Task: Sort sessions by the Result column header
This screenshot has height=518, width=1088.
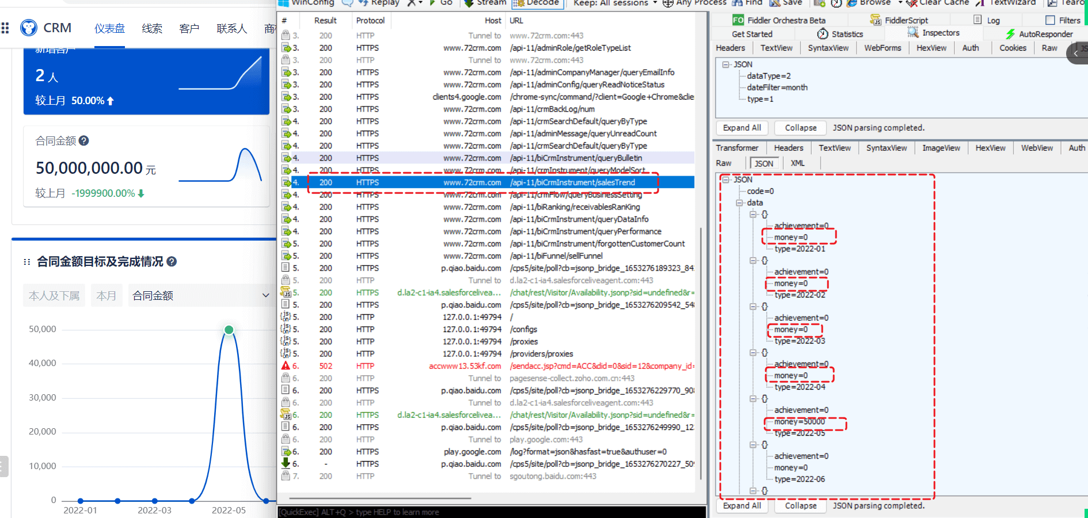Action: click(325, 20)
